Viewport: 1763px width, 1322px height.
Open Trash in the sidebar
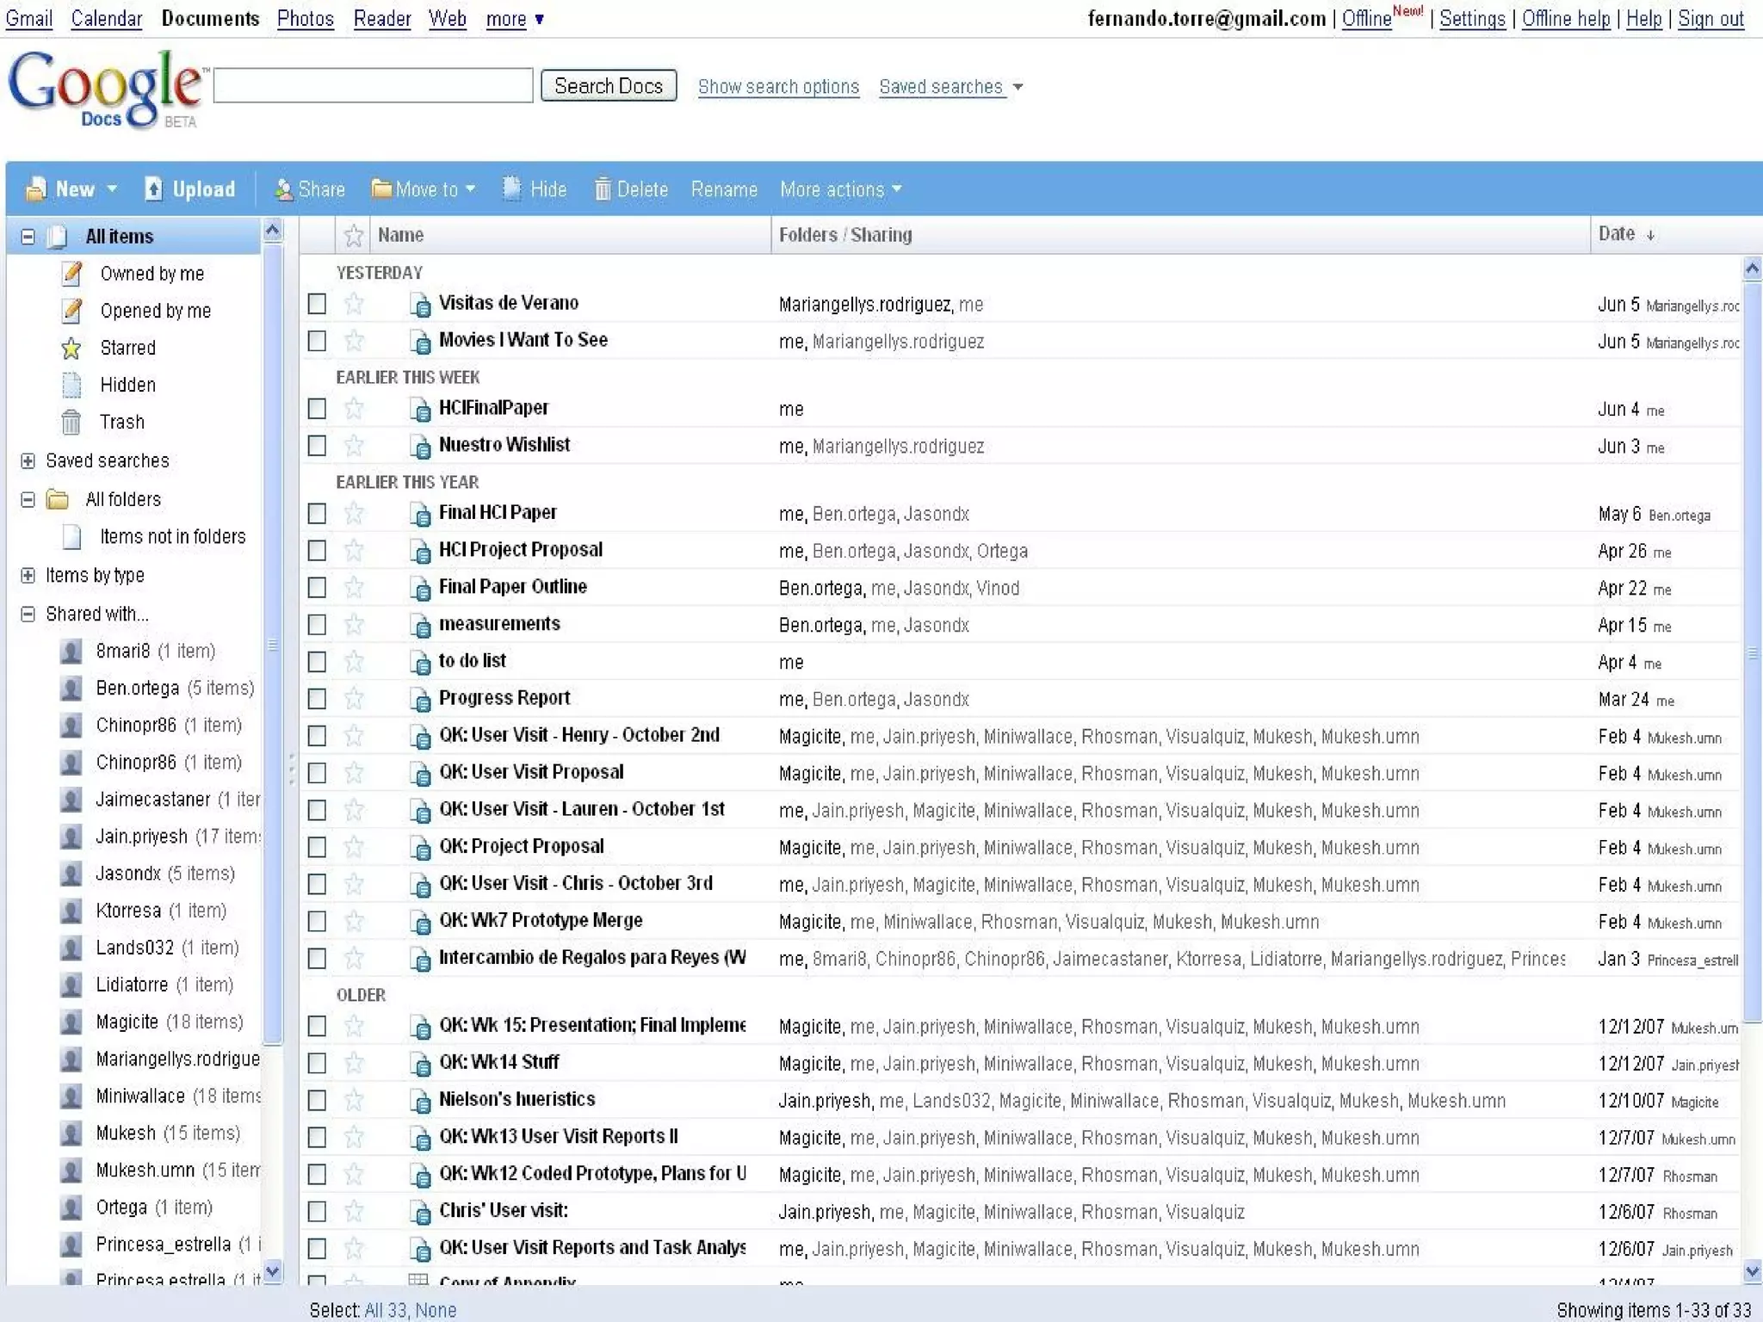pos(121,422)
